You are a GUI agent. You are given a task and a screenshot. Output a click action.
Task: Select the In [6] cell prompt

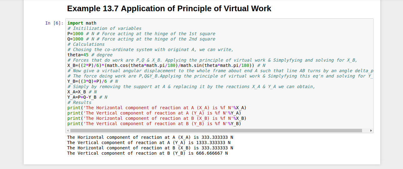pos(54,23)
